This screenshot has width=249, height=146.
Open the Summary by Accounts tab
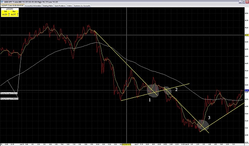(x=82, y=6)
